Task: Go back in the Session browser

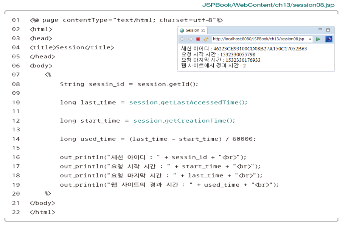Action: [x=183, y=39]
